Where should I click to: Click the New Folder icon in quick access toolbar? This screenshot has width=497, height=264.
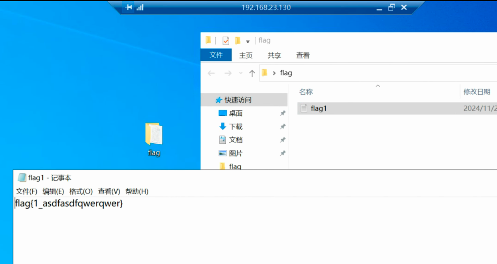pos(238,40)
